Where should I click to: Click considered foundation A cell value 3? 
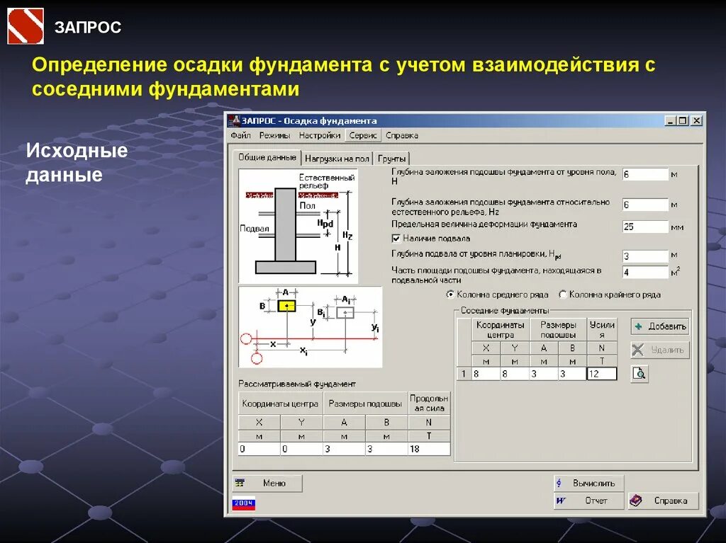345,449
